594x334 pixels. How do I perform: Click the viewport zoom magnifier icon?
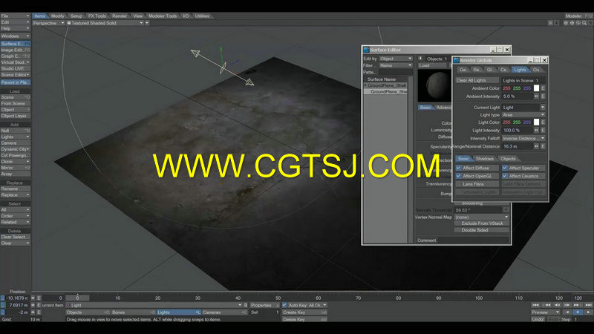(584, 23)
